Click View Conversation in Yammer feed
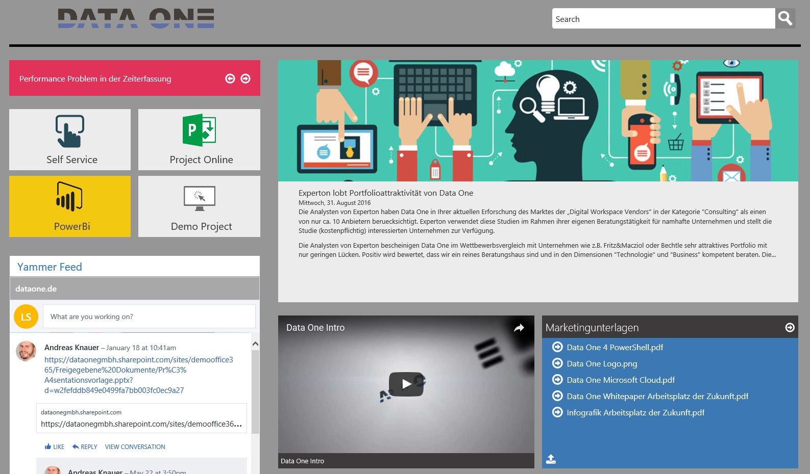810x474 pixels. pos(135,447)
